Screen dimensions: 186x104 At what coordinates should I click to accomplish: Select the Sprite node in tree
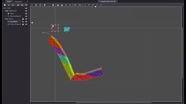(x=12, y=14)
